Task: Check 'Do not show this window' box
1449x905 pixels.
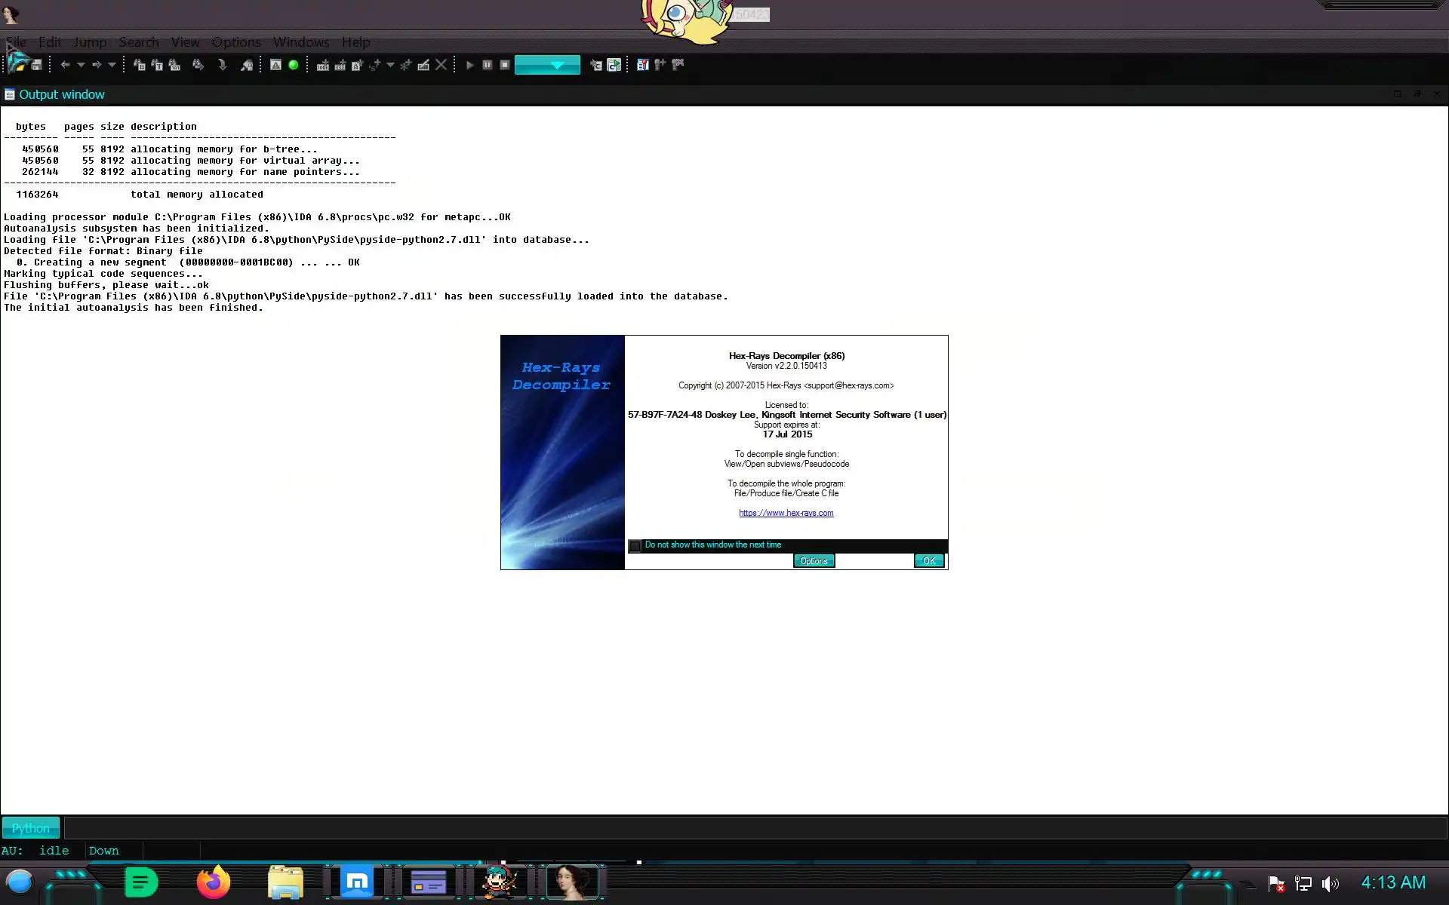Action: pos(635,545)
